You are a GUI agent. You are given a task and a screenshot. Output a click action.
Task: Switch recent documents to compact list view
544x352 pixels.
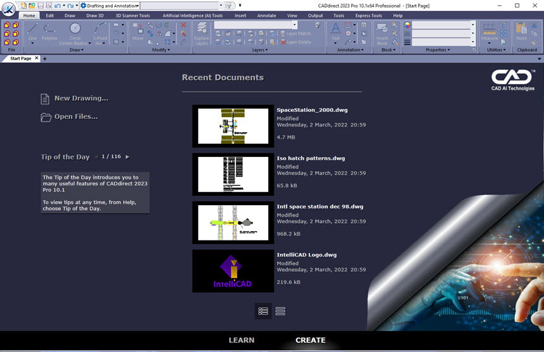[x=280, y=311]
